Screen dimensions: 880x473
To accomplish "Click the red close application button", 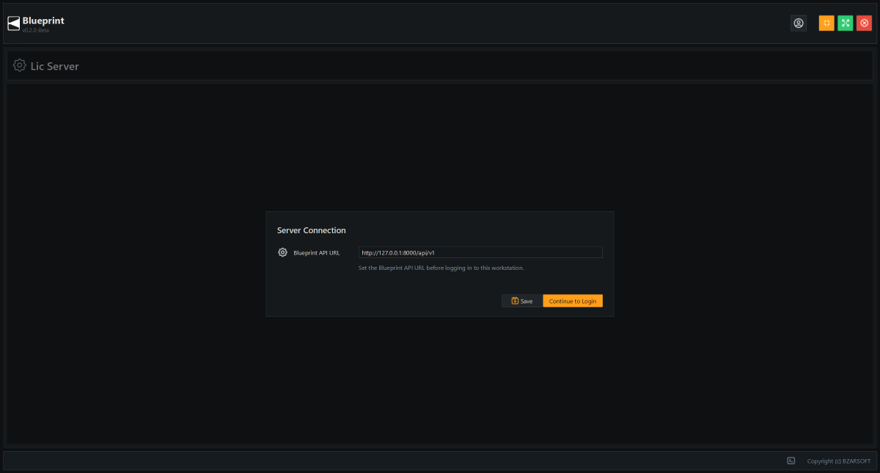I will 865,23.
